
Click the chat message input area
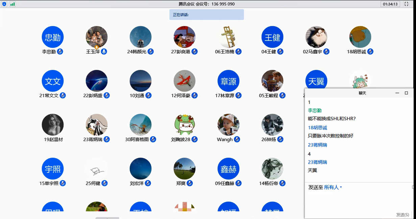[x=358, y=201]
